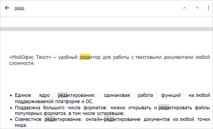Go back using the left arrow icon
This screenshot has height=129, width=213.
point(7,8)
